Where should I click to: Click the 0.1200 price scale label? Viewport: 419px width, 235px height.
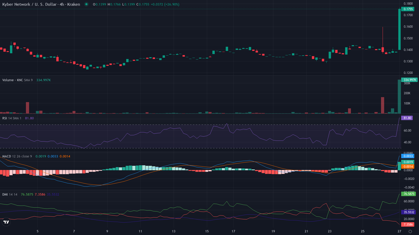click(x=408, y=73)
